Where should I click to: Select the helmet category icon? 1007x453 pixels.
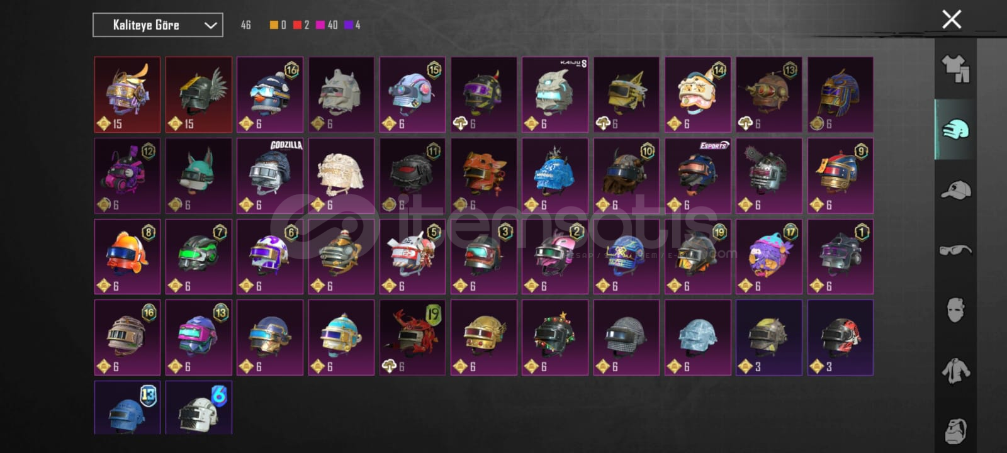955,129
